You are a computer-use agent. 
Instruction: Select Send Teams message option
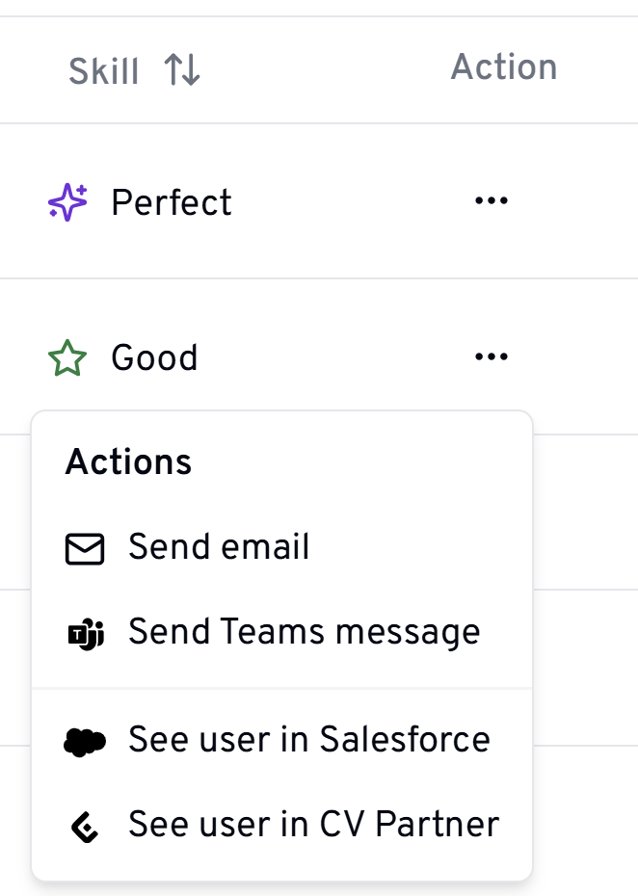click(x=304, y=632)
